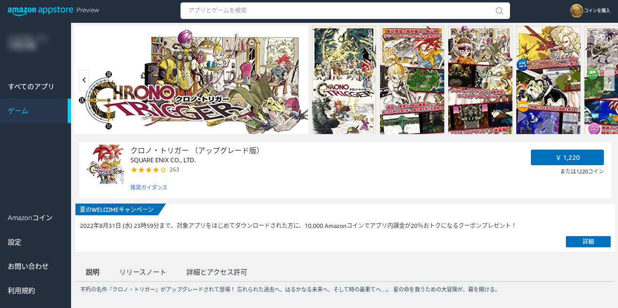The height and width of the screenshot is (308, 618).
Task: Click SQUARE ENIX CO., LTD. developer name
Action: [x=163, y=160]
